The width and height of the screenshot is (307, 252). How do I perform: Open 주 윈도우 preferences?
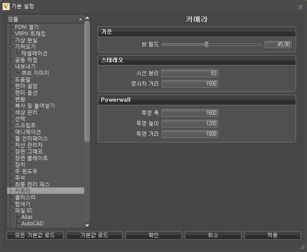26,171
